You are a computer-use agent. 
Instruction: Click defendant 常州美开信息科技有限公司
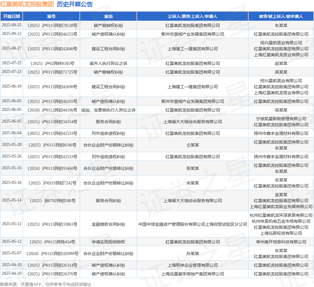[x=281, y=242]
